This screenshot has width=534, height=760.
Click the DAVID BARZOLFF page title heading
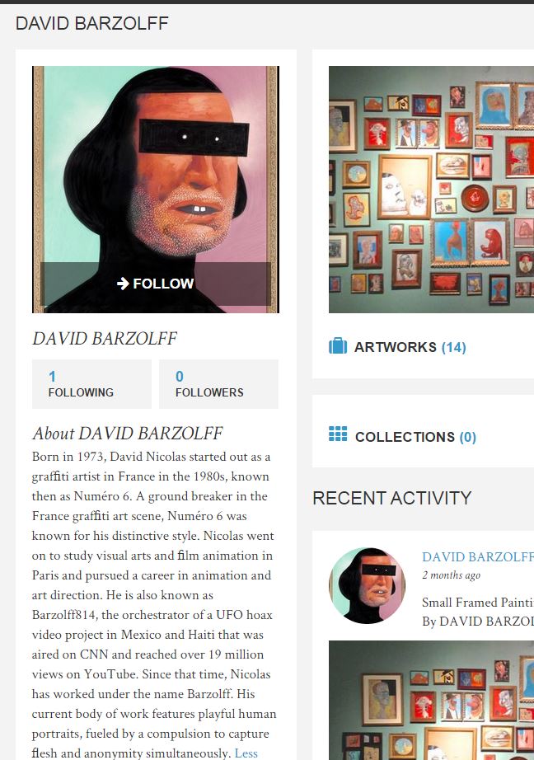click(92, 23)
